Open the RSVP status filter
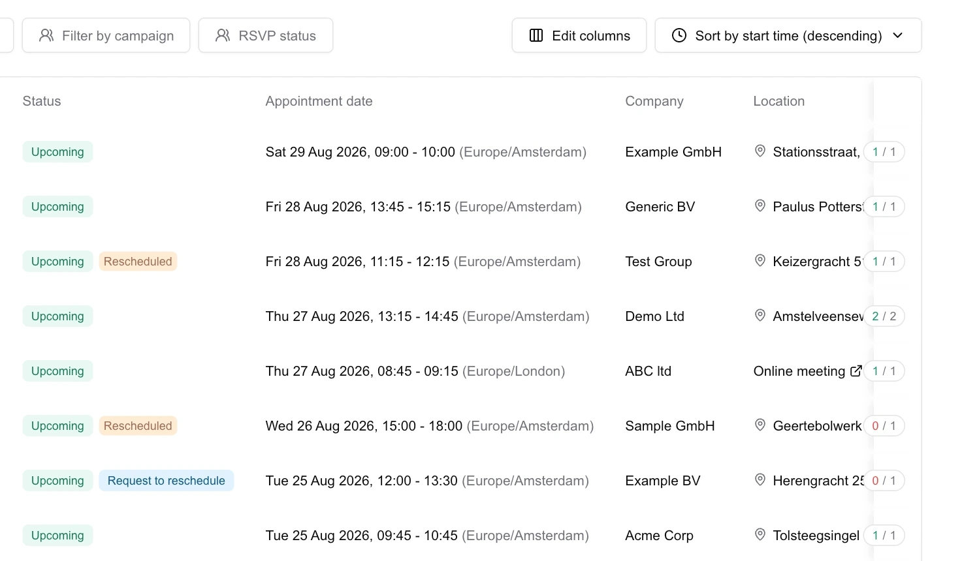The height and width of the screenshot is (561, 962). point(266,35)
